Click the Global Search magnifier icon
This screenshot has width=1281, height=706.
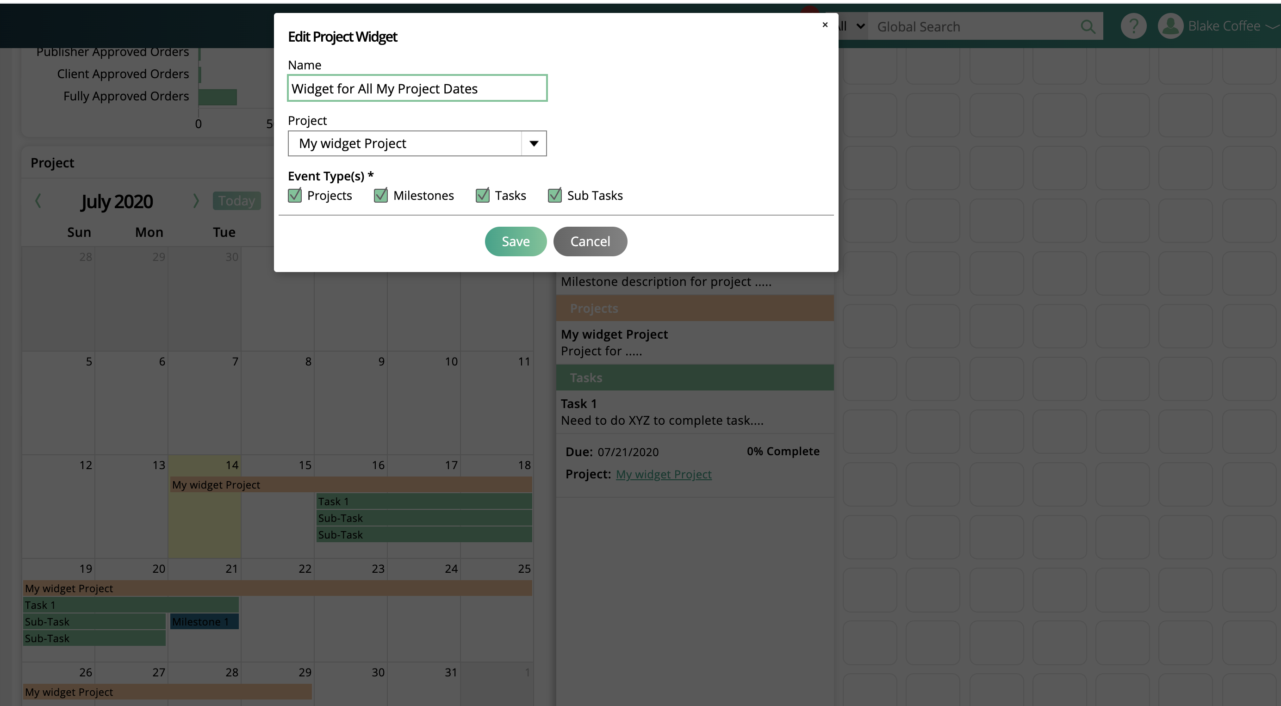(x=1088, y=26)
